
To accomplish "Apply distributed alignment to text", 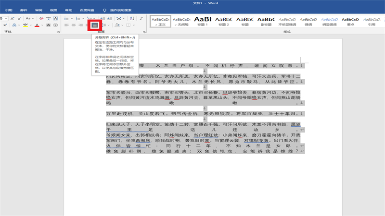I will [x=95, y=25].
